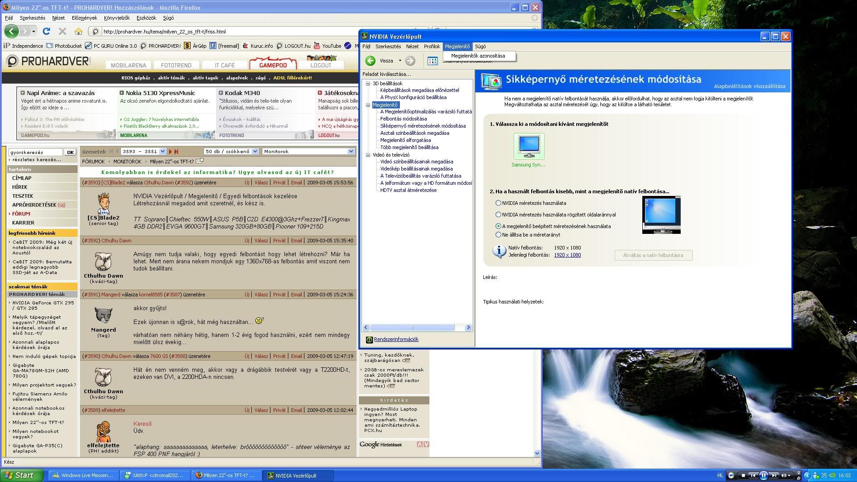Open the volume dropdown arrow in taskbar player
This screenshot has height=482, width=857.
[790, 476]
